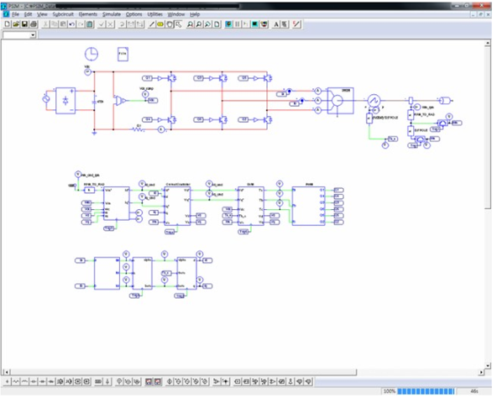Create a new schematic file
Image resolution: width=497 pixels, height=398 pixels.
[x=7, y=24]
